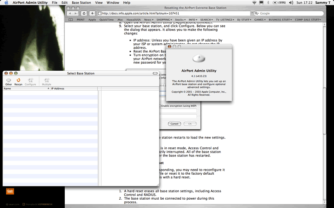Click Safari reload button
Screen dimensions: 334x208
click(x=84, y=13)
